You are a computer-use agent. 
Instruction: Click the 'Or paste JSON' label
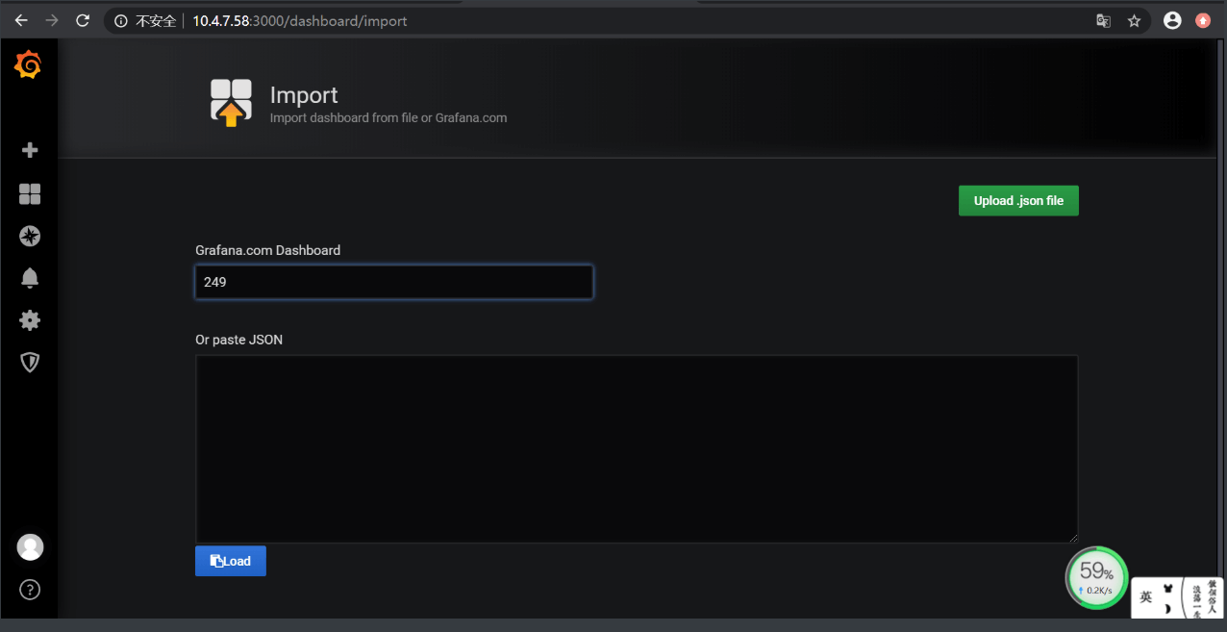coord(239,340)
